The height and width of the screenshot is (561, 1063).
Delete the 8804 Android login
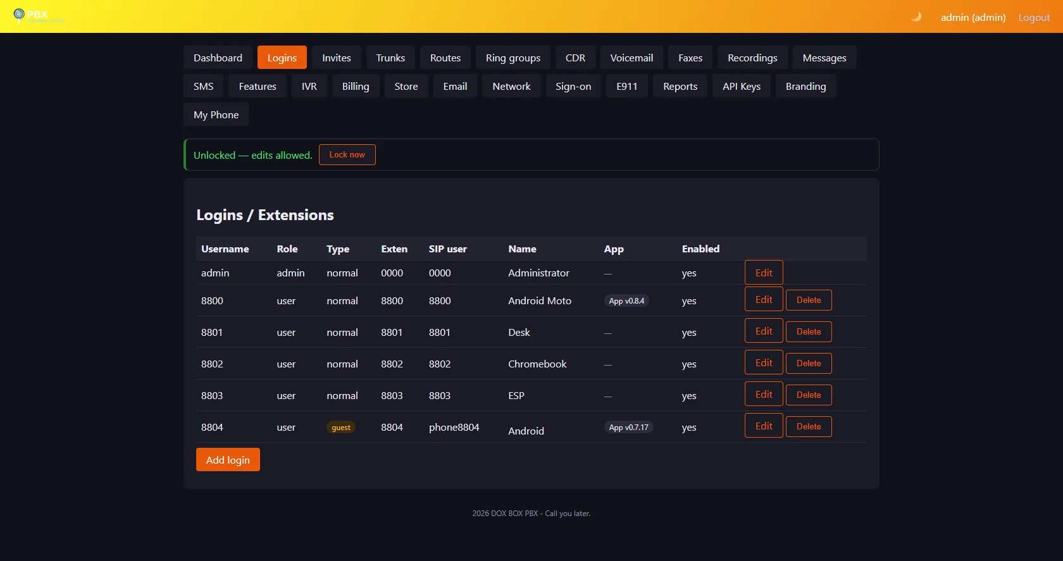pyautogui.click(x=809, y=426)
